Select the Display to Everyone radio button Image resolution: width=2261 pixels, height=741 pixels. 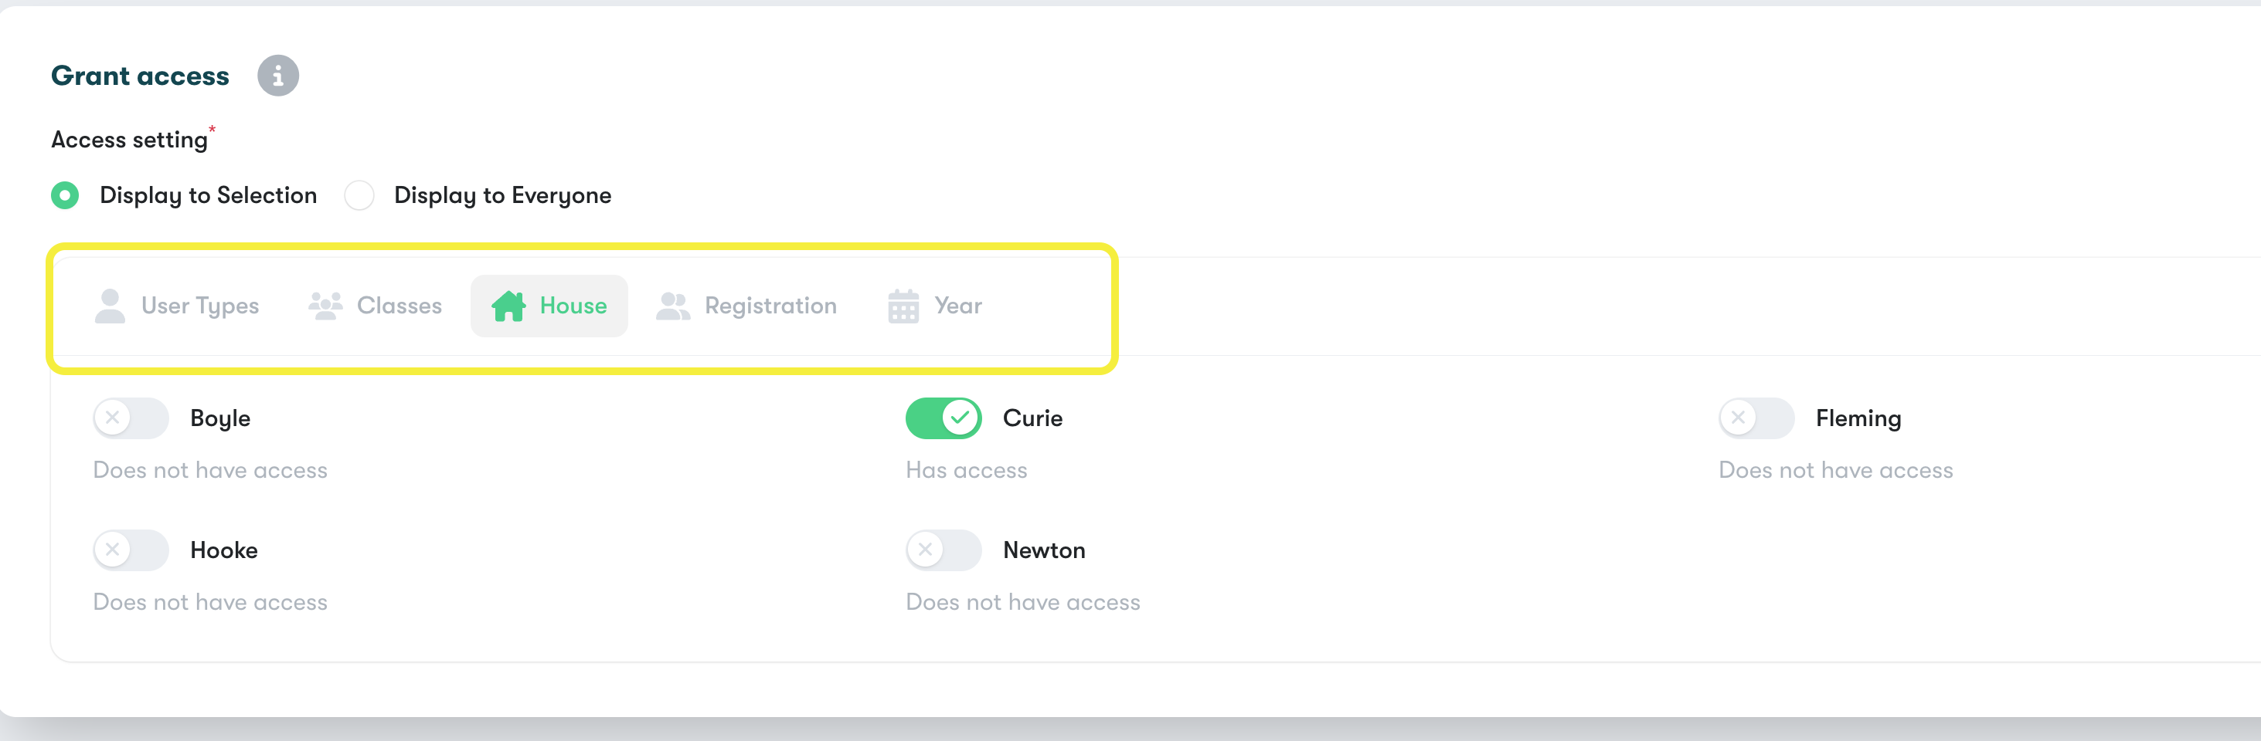(x=359, y=195)
